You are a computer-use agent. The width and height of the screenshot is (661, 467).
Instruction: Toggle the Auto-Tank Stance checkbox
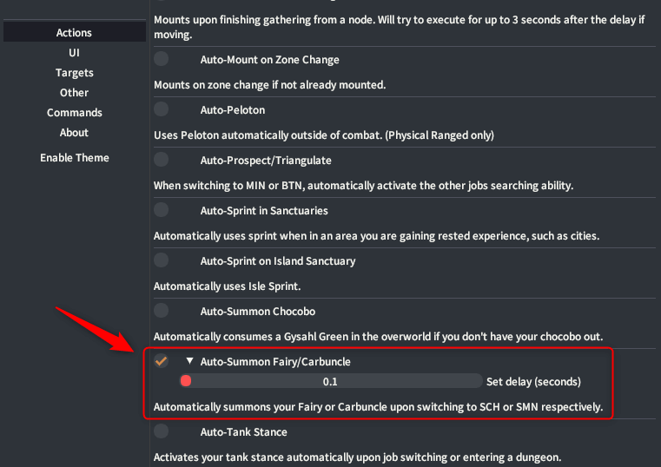coord(162,431)
